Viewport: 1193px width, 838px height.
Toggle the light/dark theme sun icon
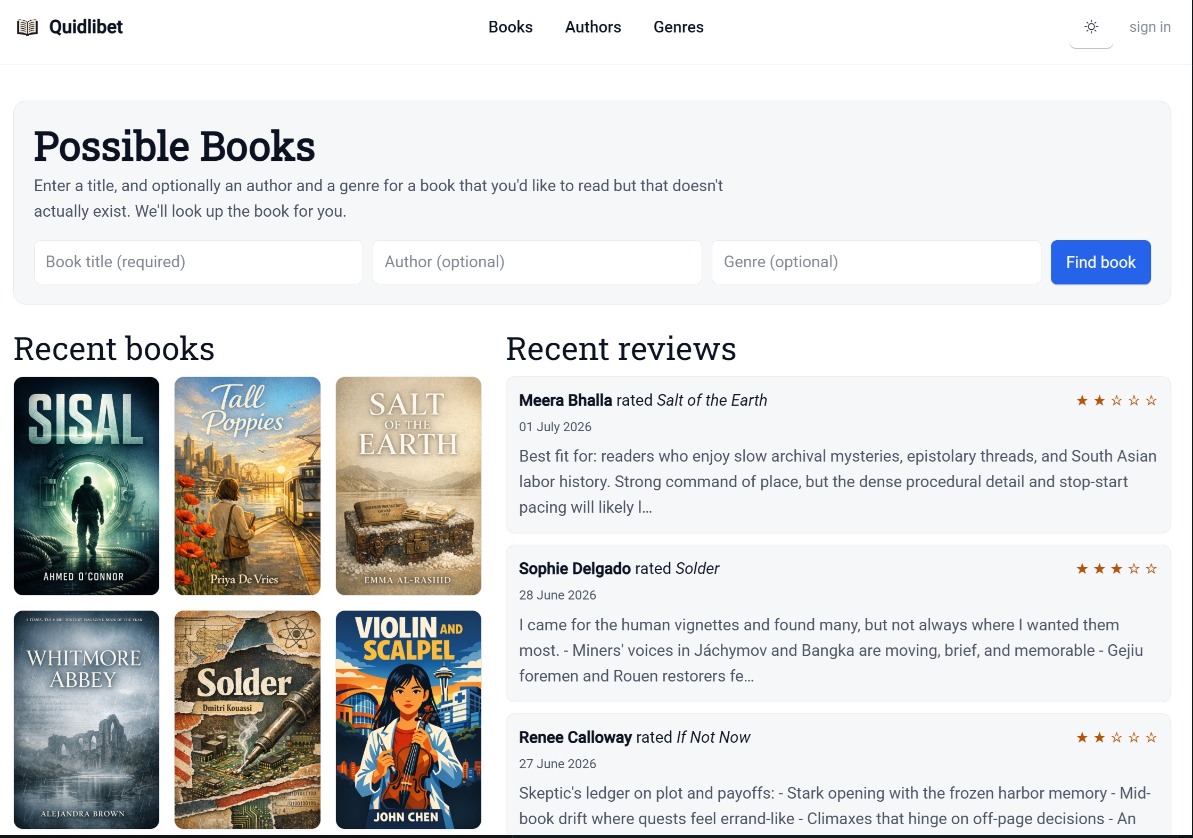point(1091,27)
